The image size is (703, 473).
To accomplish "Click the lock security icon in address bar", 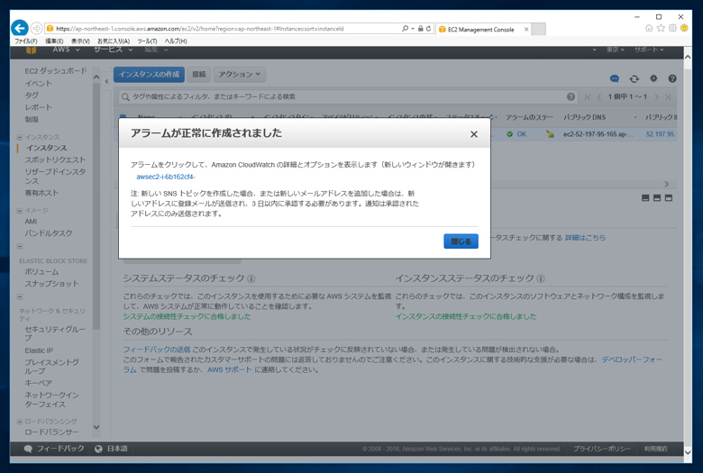I will [421, 28].
